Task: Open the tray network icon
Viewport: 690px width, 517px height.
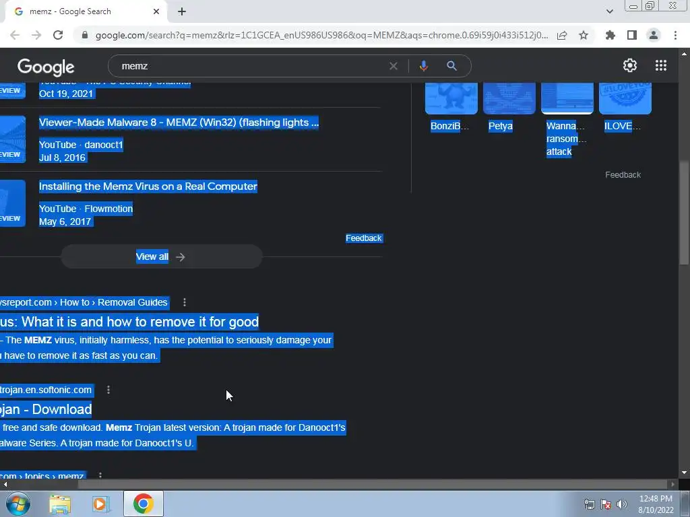Action: tap(589, 504)
